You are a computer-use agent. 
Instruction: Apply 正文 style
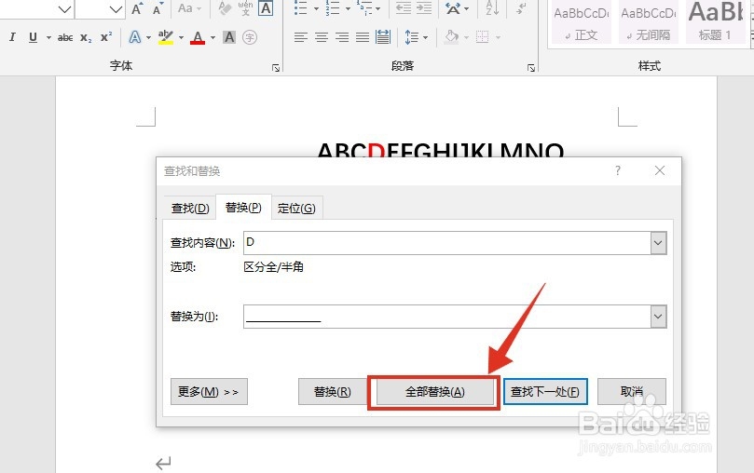pyautogui.click(x=582, y=22)
